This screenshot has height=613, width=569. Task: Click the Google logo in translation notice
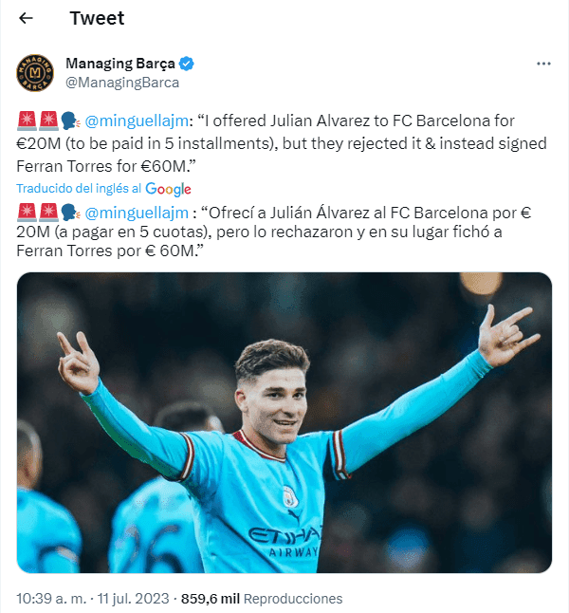coord(168,189)
